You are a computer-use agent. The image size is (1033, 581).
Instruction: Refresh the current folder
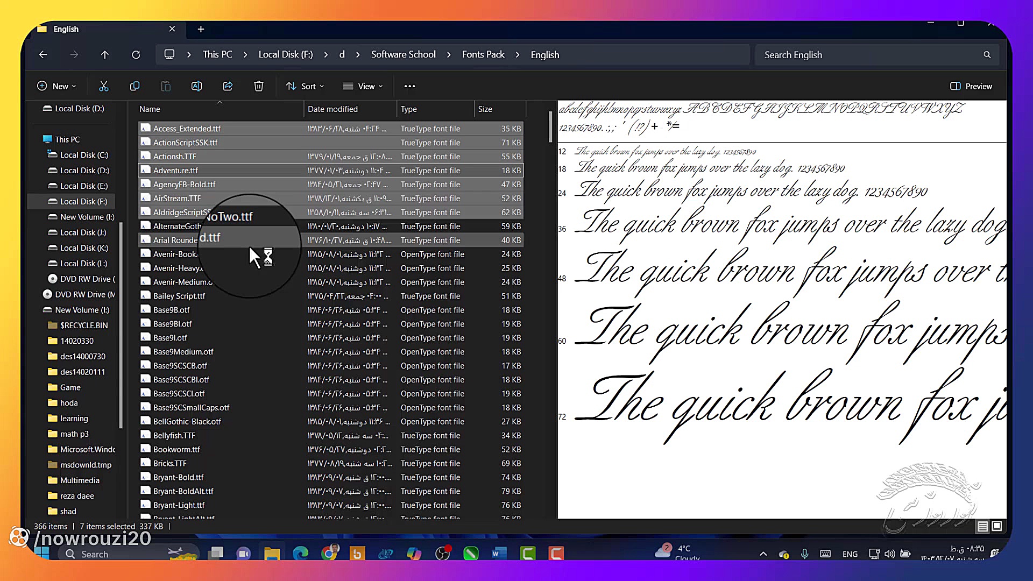136,55
